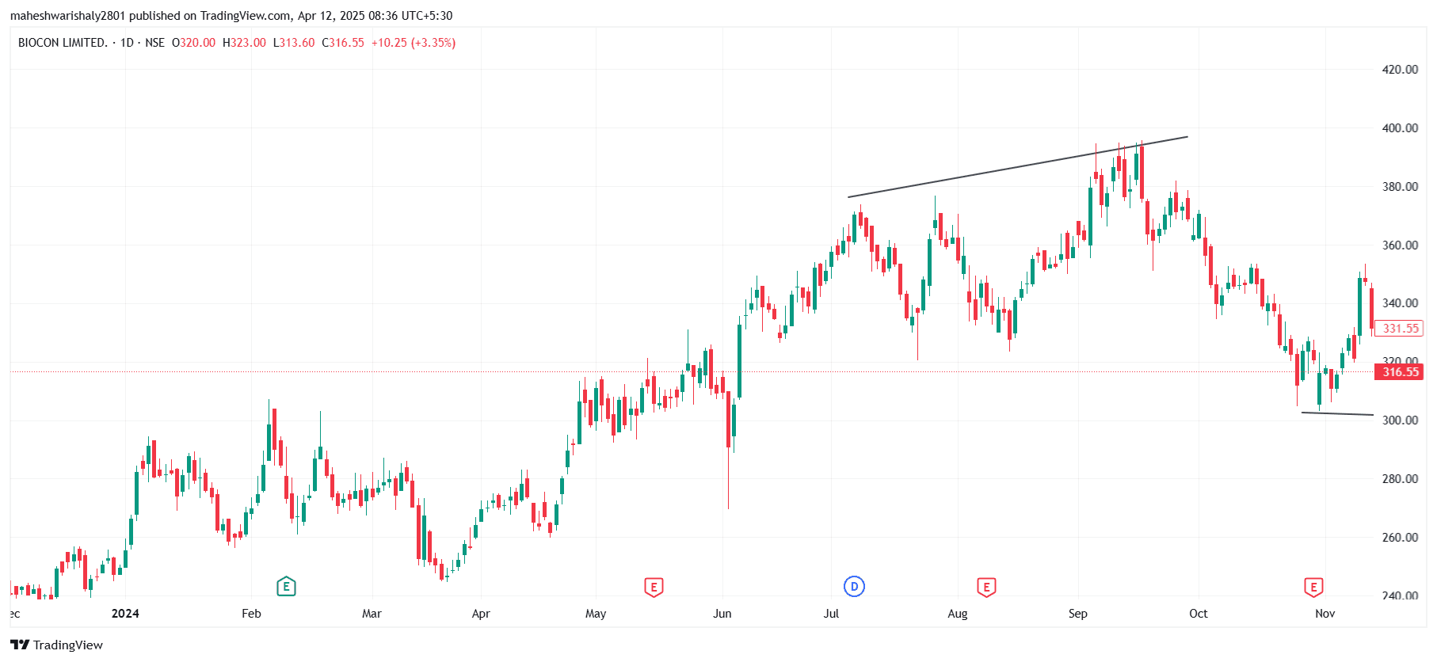
Task: Click the 340.00 price axis label
Action: 1400,303
